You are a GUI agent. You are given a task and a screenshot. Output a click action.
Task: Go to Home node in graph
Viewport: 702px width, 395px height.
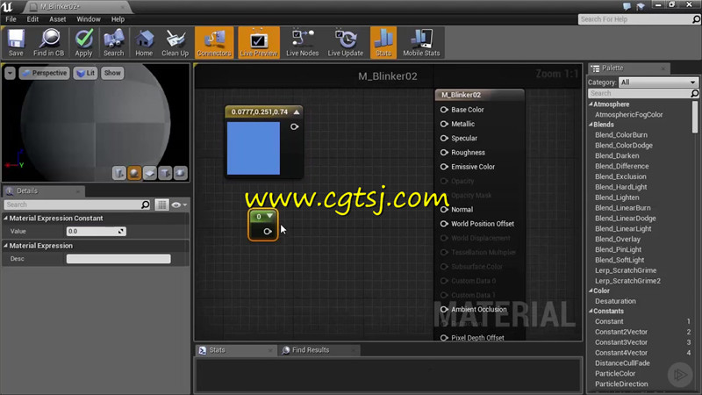pos(144,42)
